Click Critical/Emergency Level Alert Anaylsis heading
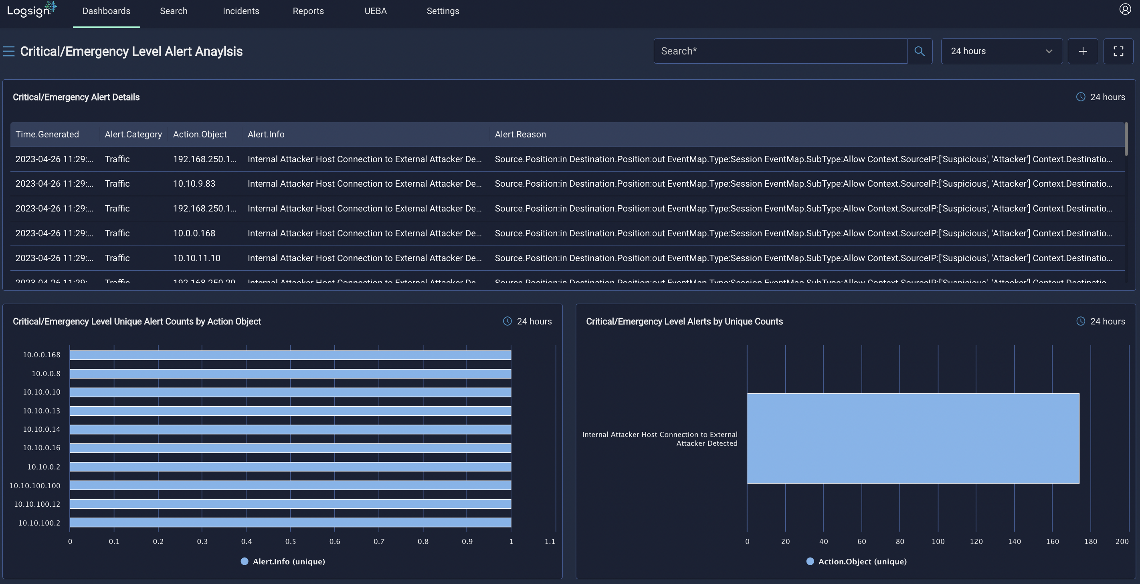Viewport: 1140px width, 584px height. click(131, 51)
